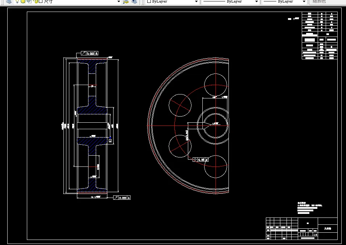
Task: Open the Layer Properties Manager icon
Action: point(9,1)
